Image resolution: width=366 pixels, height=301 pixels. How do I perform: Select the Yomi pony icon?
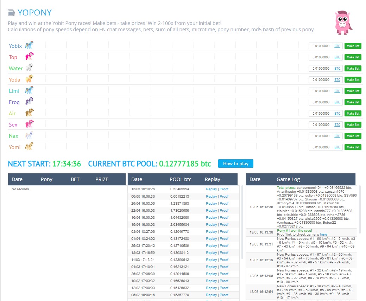[x=29, y=146]
